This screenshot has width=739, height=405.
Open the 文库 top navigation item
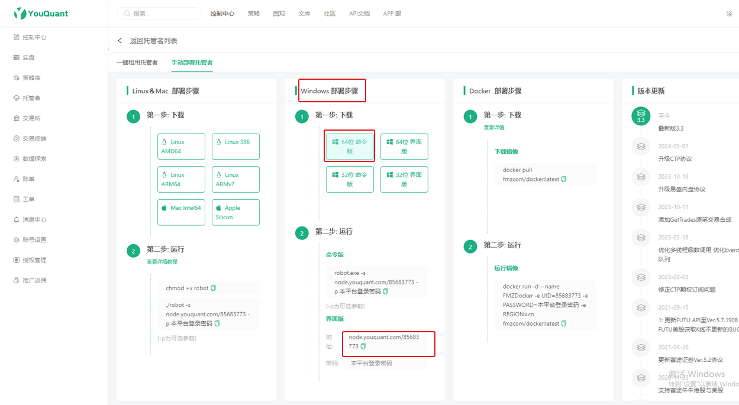pyautogui.click(x=305, y=14)
